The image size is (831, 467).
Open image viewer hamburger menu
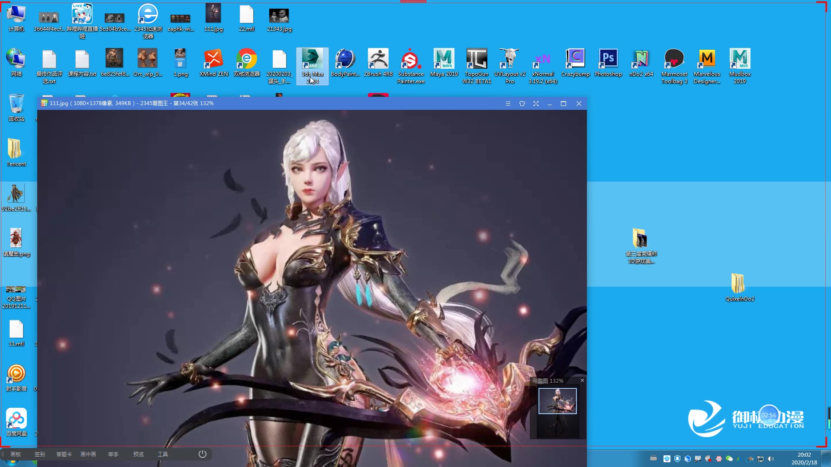pos(508,104)
